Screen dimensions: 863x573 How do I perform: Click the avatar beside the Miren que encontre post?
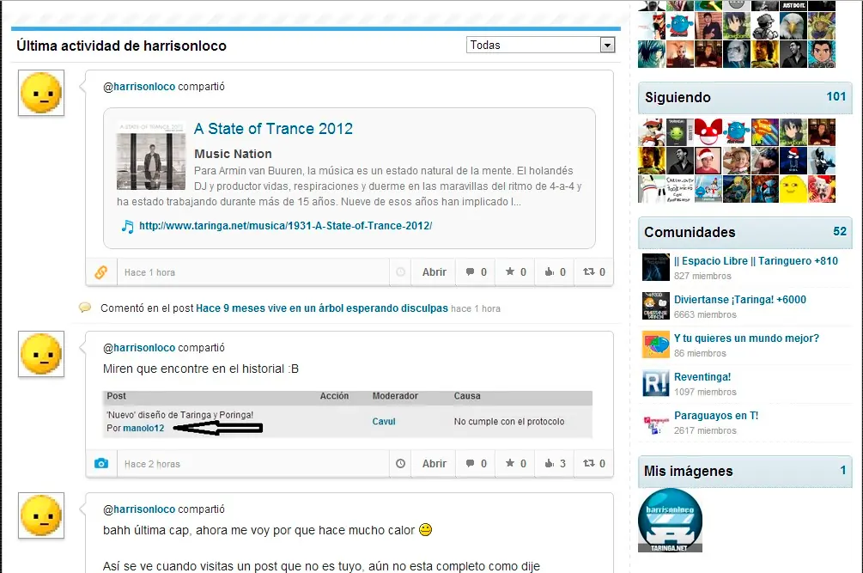[41, 354]
